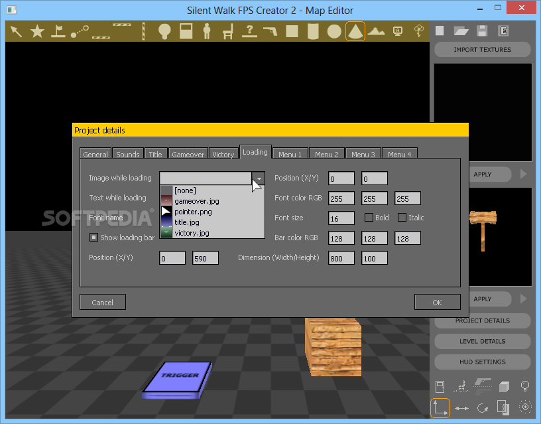The image size is (541, 424).
Task: Choose the terrain mountain tool
Action: [x=377, y=31]
